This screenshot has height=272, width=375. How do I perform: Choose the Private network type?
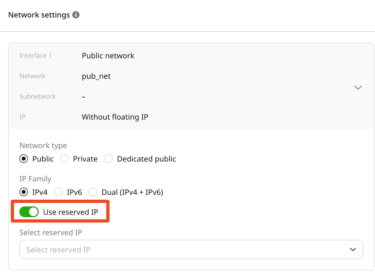pos(65,159)
